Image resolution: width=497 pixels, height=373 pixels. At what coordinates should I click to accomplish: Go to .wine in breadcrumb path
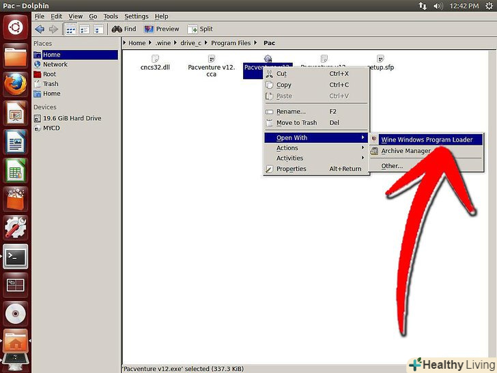click(x=163, y=43)
